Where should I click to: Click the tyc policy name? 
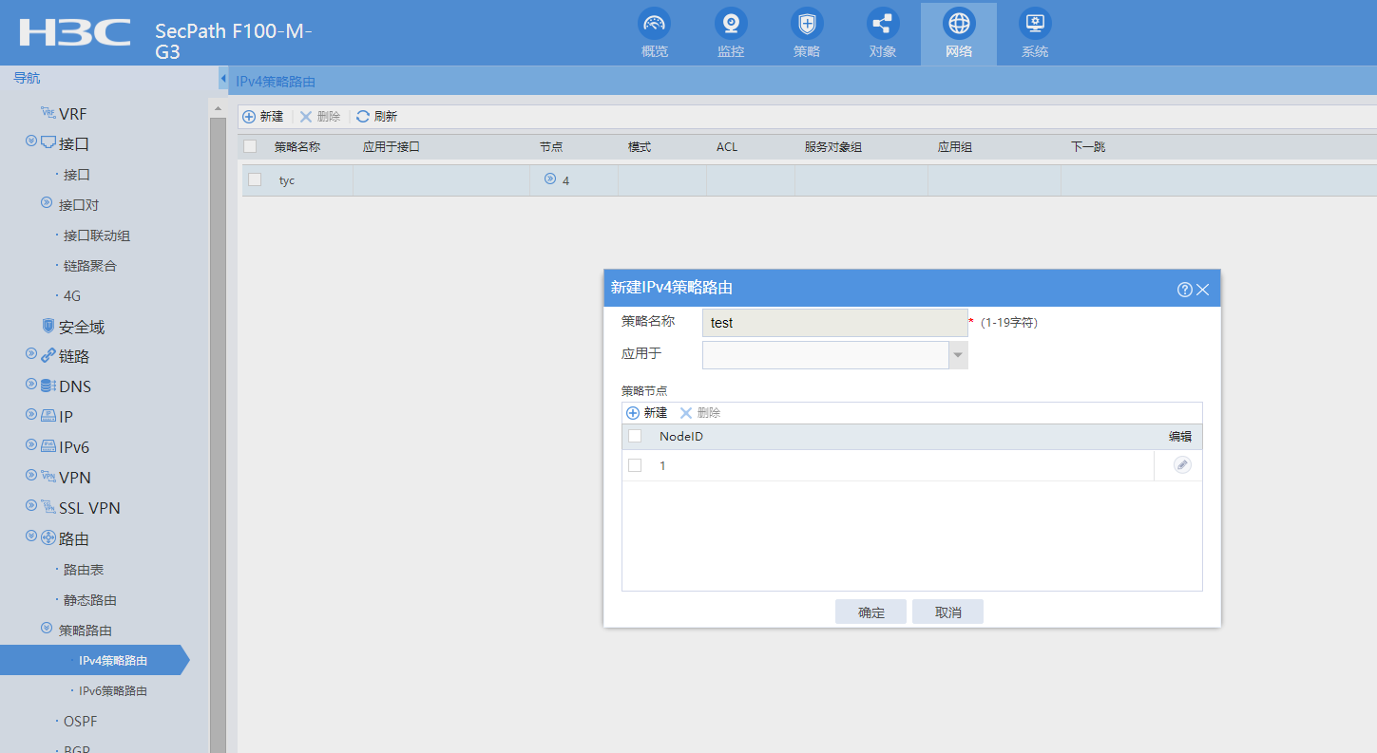pyautogui.click(x=287, y=180)
